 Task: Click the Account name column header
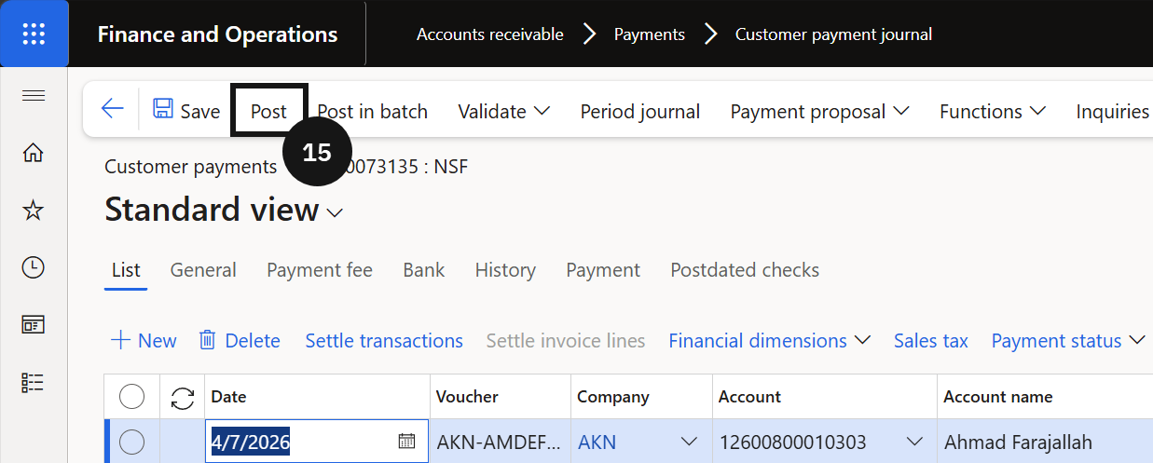1045,397
